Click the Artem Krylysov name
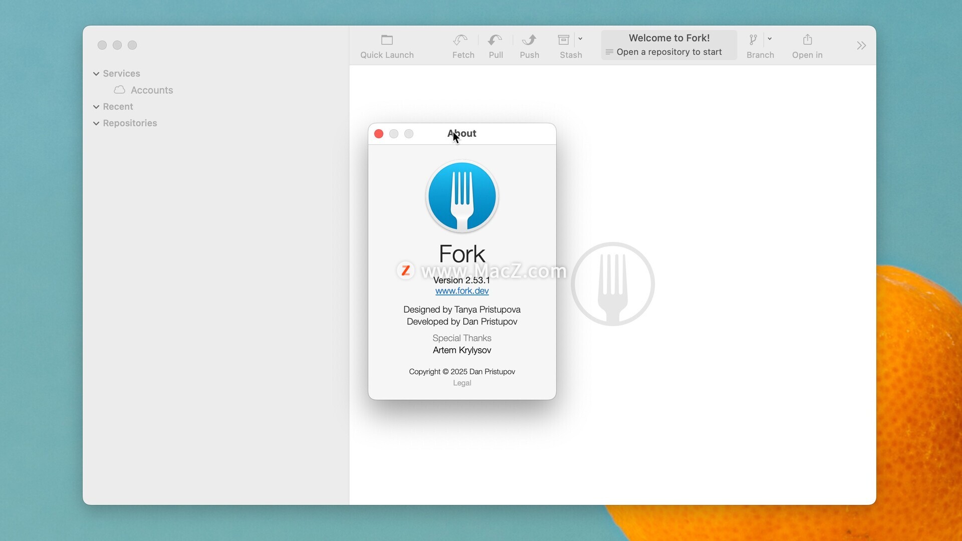962x541 pixels. point(462,350)
